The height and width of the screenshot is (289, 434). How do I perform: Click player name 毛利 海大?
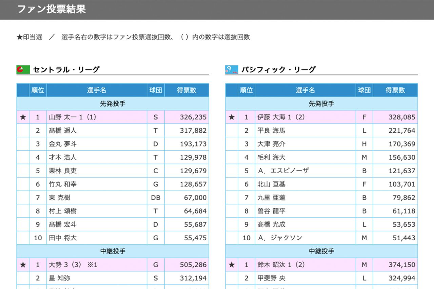pos(271,157)
